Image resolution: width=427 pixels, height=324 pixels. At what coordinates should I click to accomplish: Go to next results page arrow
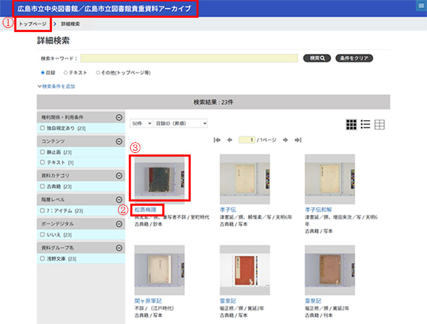pyautogui.click(x=285, y=140)
